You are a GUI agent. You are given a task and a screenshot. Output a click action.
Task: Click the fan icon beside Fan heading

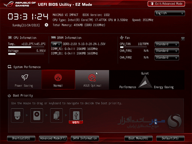[122, 38]
